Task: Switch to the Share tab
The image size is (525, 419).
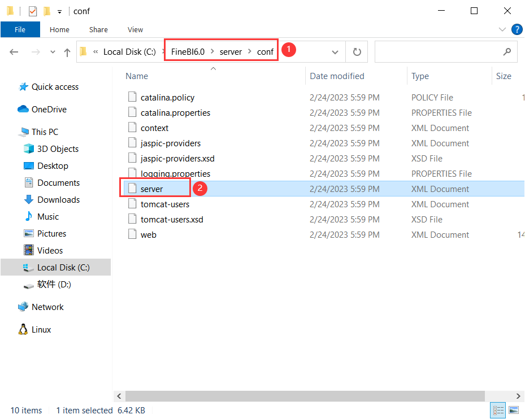Action: pos(98,29)
